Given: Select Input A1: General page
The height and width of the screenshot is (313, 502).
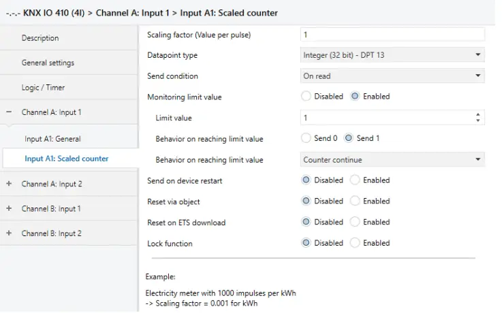Looking at the screenshot, I should (x=52, y=139).
